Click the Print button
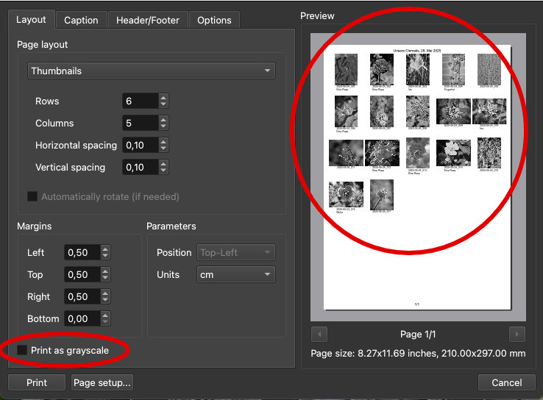 click(37, 382)
